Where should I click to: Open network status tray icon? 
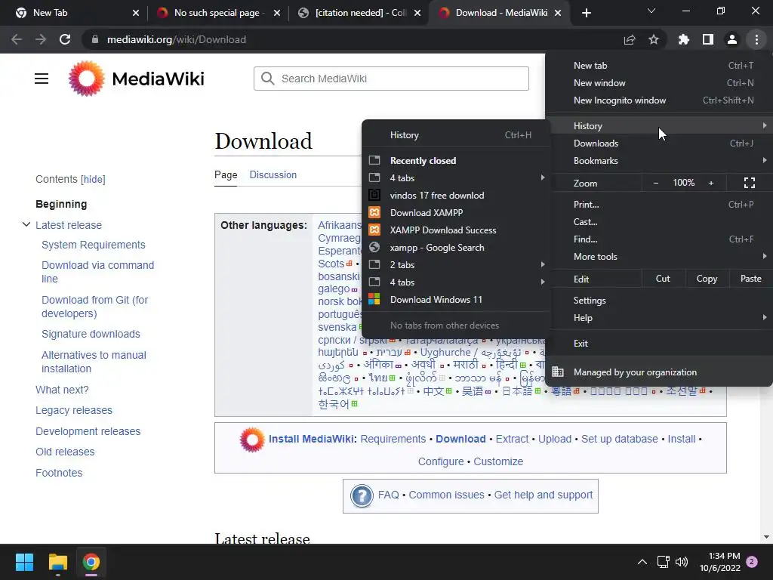pyautogui.click(x=663, y=562)
